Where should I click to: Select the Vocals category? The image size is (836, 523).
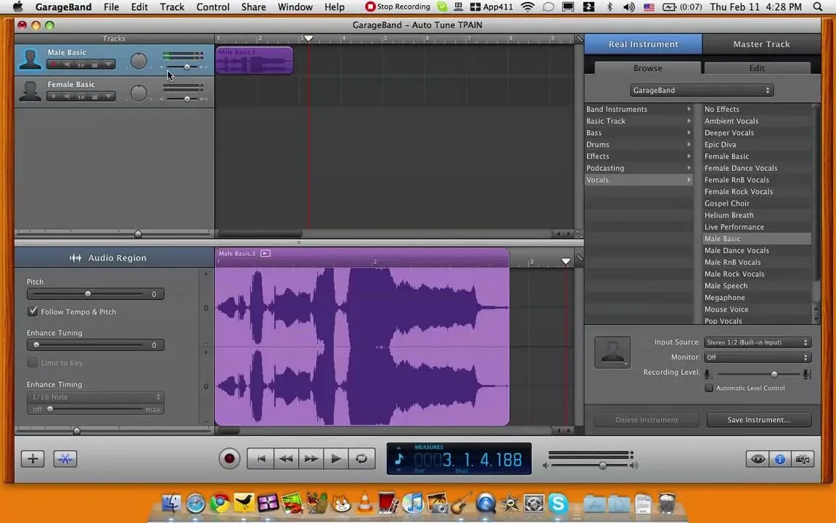(639, 179)
